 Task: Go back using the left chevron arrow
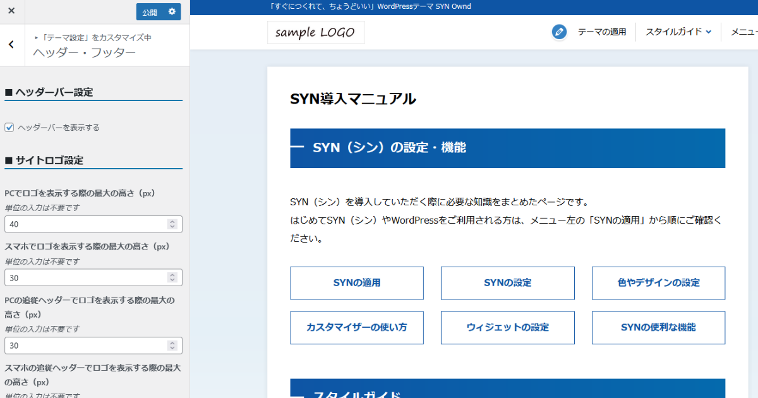point(11,44)
